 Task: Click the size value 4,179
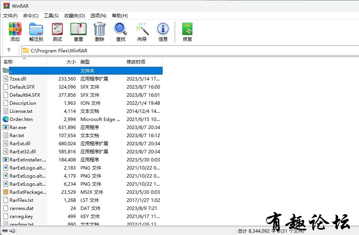pyautogui.click(x=70, y=176)
